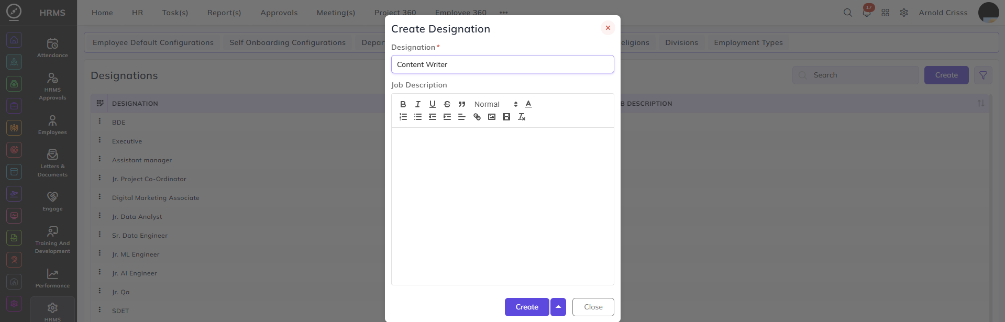
Task: Open the Meeting(s) menu
Action: pos(336,13)
